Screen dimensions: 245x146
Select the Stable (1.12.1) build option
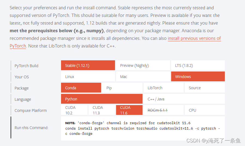88,65
